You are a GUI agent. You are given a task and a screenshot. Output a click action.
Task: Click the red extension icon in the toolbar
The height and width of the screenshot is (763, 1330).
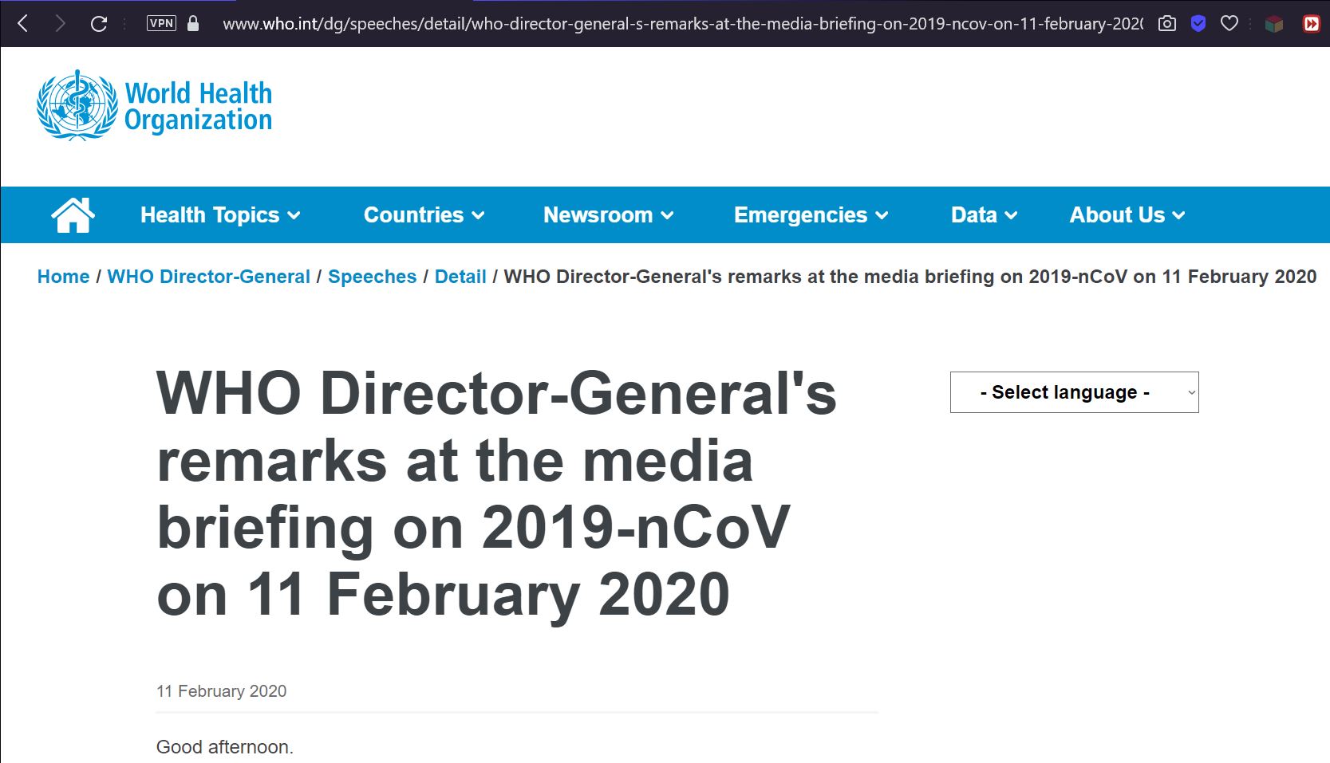point(1311,24)
